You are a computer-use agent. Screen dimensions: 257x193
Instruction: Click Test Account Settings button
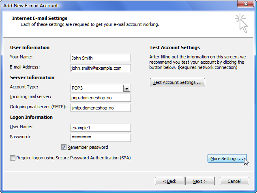click(177, 82)
